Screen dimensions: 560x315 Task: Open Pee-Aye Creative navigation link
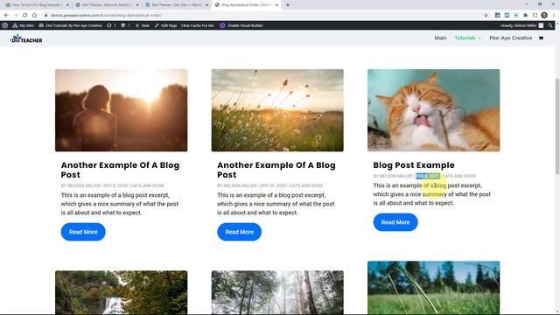[511, 38]
